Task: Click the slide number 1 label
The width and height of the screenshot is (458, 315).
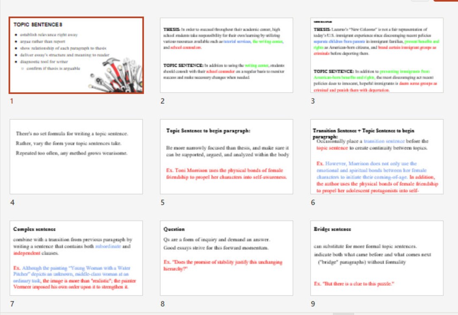Action: point(11,101)
